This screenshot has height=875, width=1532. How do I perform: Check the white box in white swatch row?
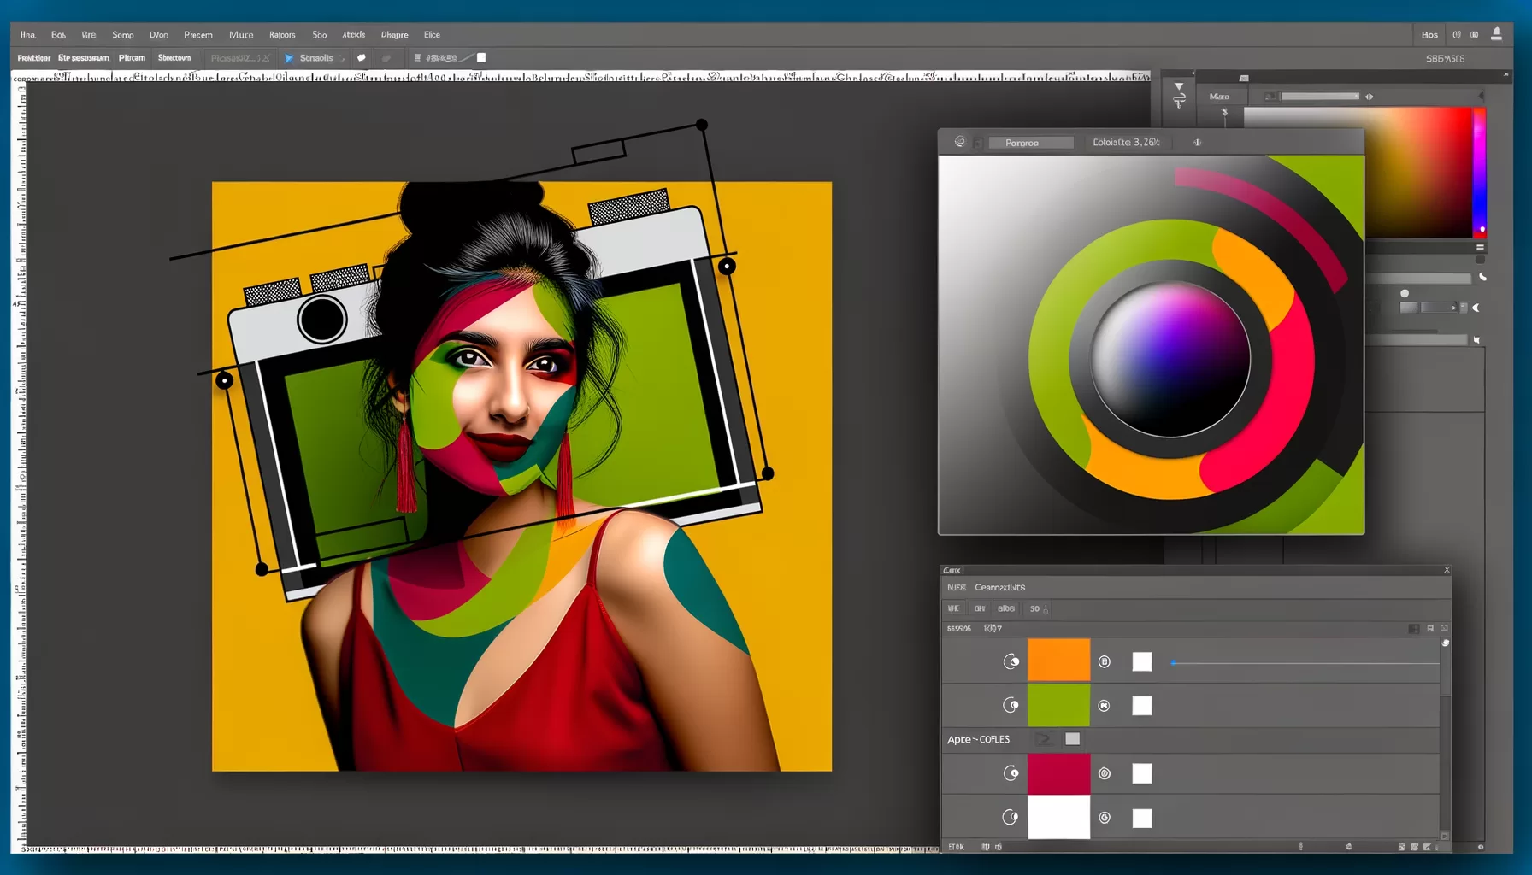[x=1142, y=818]
